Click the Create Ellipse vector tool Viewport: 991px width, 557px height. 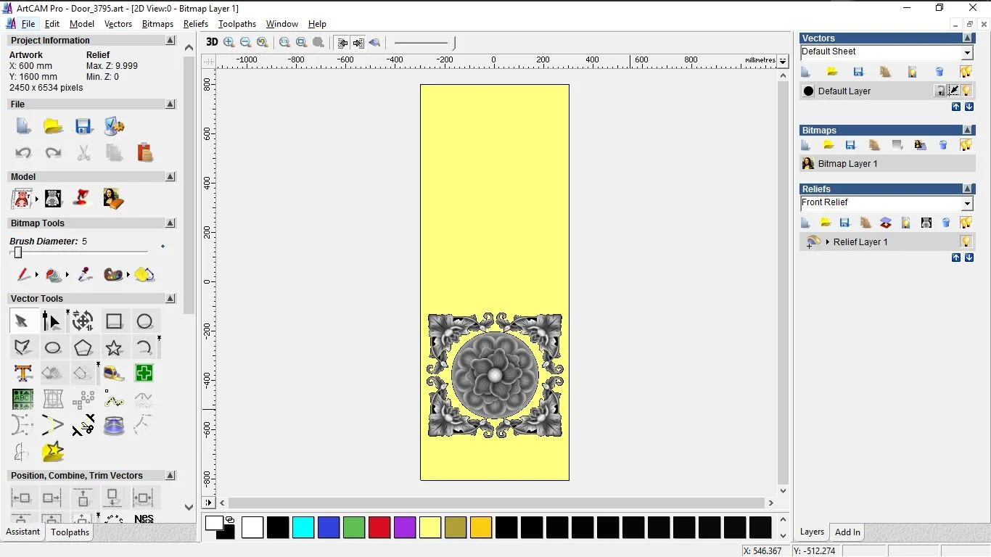pos(53,348)
